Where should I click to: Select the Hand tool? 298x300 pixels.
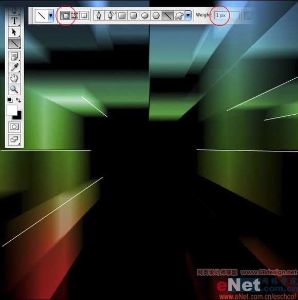point(14,78)
